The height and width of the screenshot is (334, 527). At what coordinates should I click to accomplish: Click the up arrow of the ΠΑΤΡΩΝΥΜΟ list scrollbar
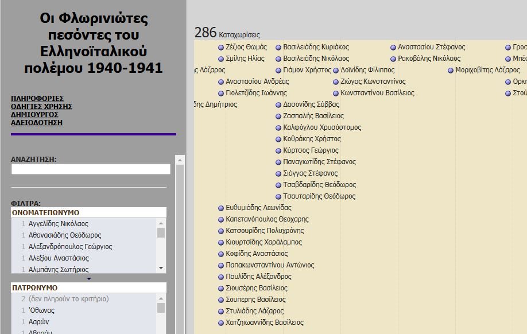161,298
